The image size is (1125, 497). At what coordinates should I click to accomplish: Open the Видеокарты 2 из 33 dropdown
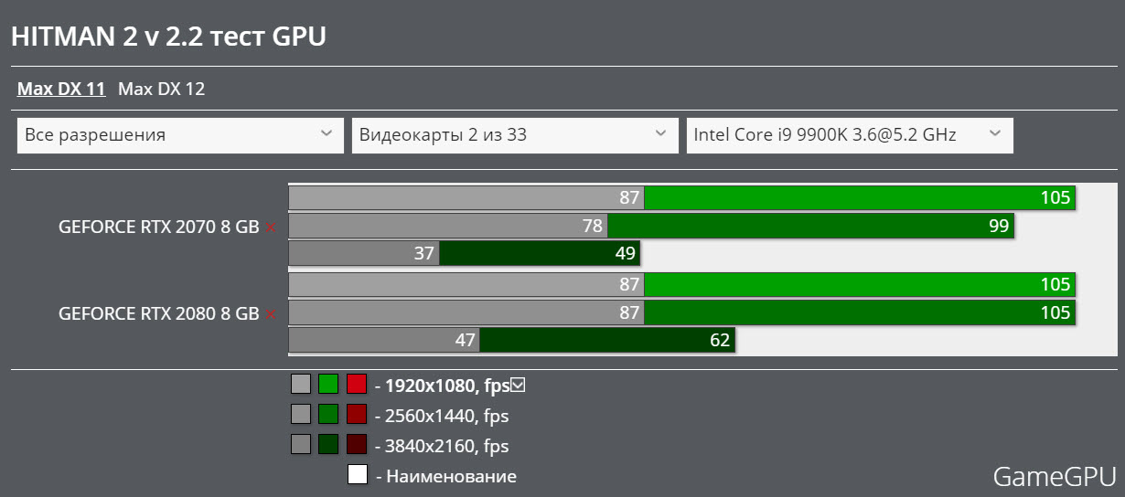tap(515, 135)
